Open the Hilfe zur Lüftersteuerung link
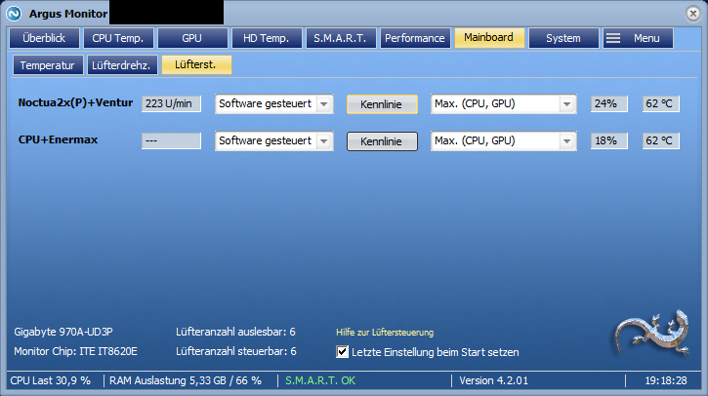708x396 pixels. pyautogui.click(x=385, y=333)
